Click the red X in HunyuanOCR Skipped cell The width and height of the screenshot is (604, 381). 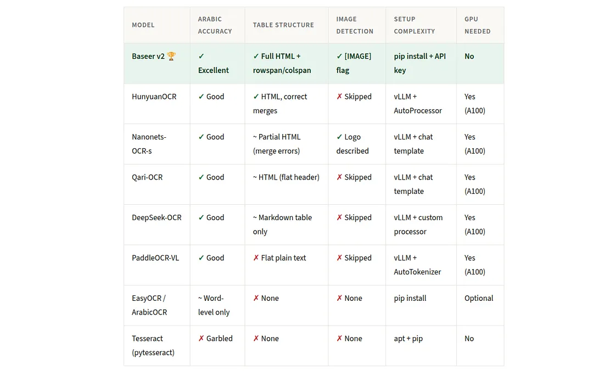click(x=339, y=97)
